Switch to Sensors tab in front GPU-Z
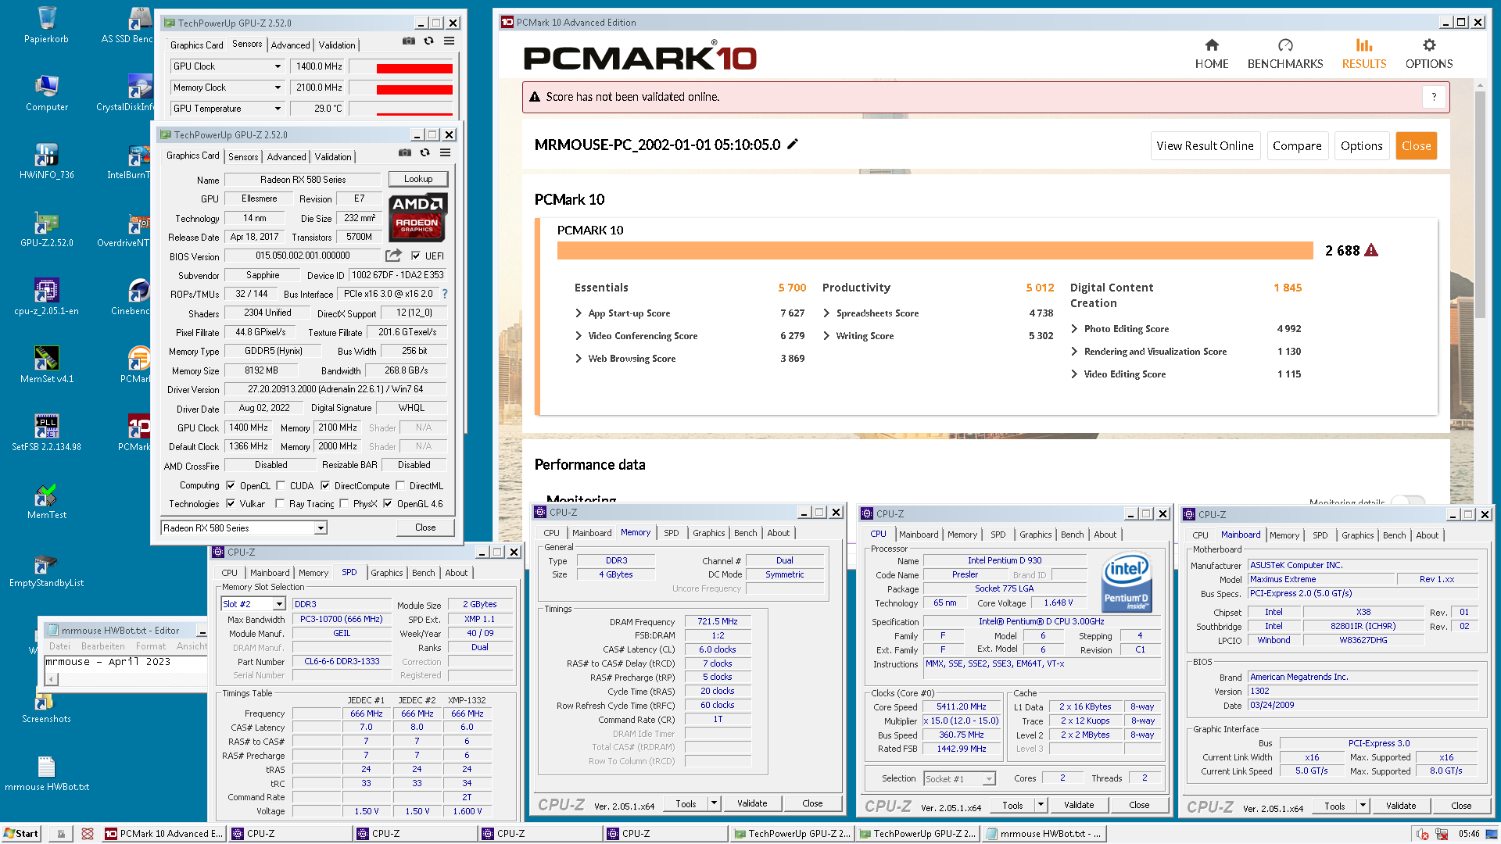Viewport: 1501px width, 844px height. point(243,157)
